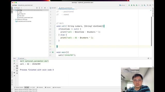This screenshot has height=92, width=165.
Task: Select dartApp.iml in the project tree
Action: pyautogui.click(x=21, y=14)
